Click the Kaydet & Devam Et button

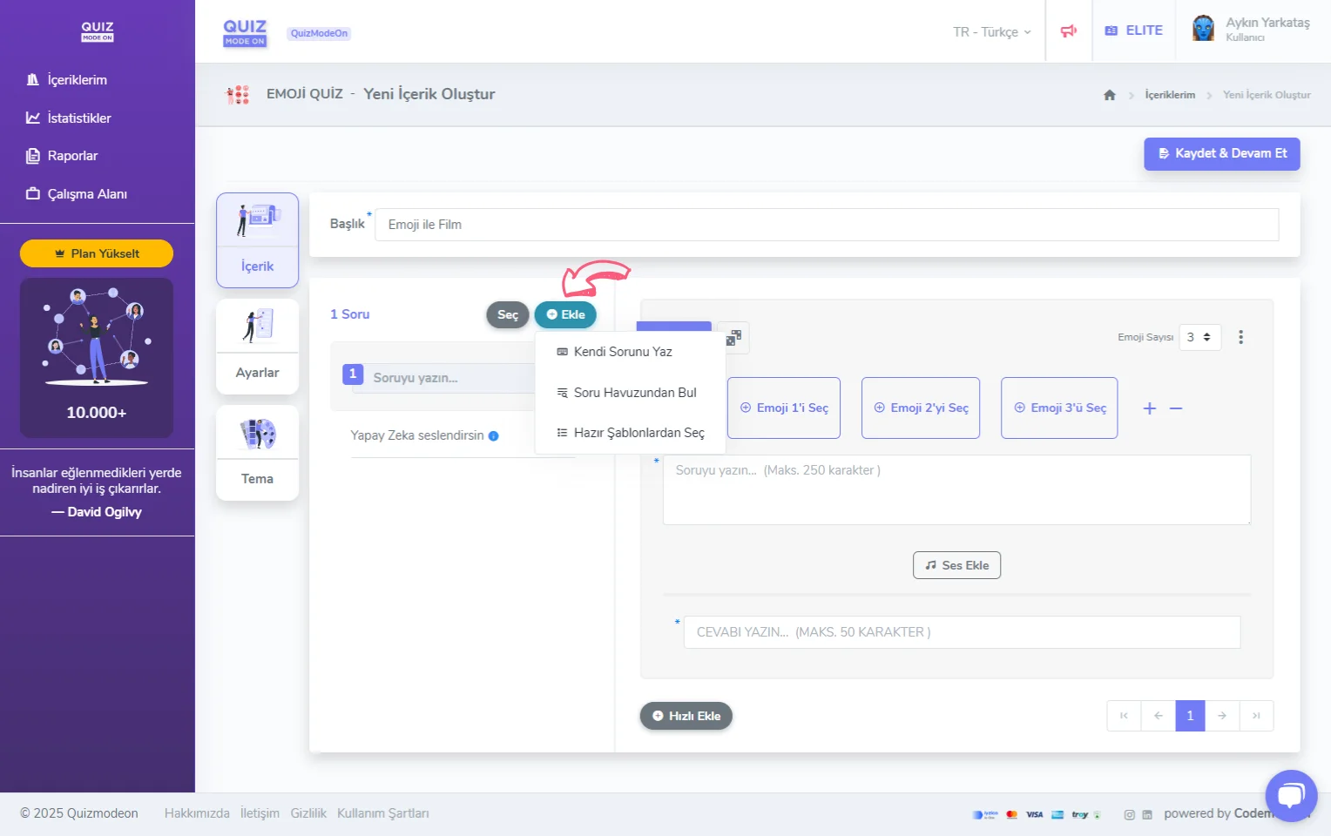[x=1221, y=153]
